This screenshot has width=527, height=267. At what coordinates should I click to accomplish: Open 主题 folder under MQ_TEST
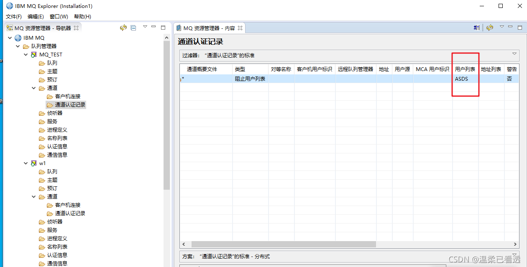(52, 71)
